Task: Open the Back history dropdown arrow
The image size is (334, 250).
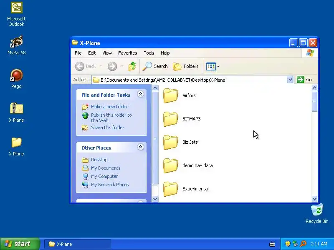Action: coord(101,66)
